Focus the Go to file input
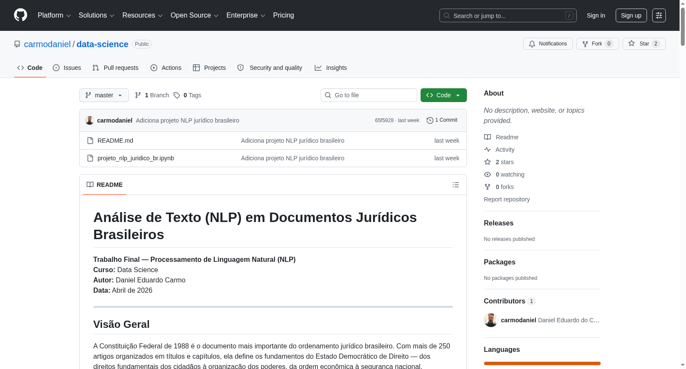Image resolution: width=686 pixels, height=369 pixels. coord(369,95)
